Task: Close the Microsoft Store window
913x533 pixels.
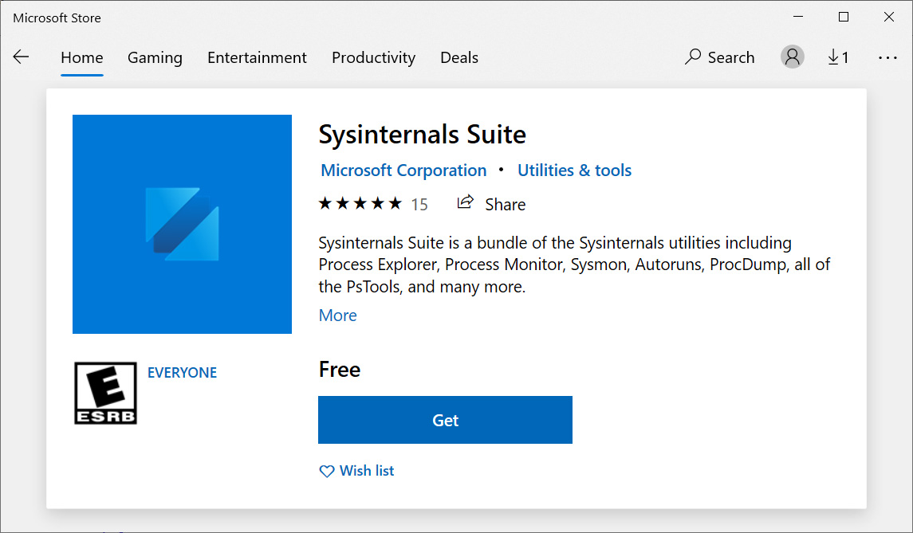Action: tap(888, 17)
